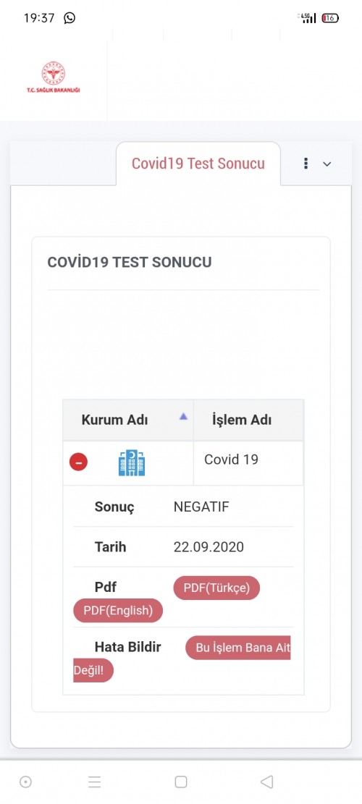Tap the battery indicator in status bar
This screenshot has height=804, width=362.
point(330,18)
